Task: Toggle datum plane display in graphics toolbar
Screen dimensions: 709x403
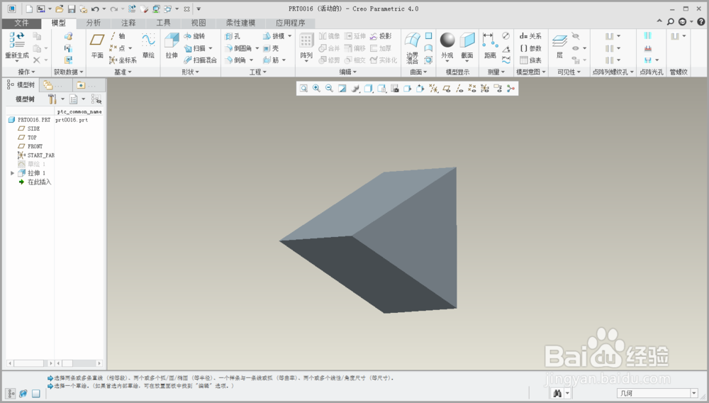Action: pos(447,88)
